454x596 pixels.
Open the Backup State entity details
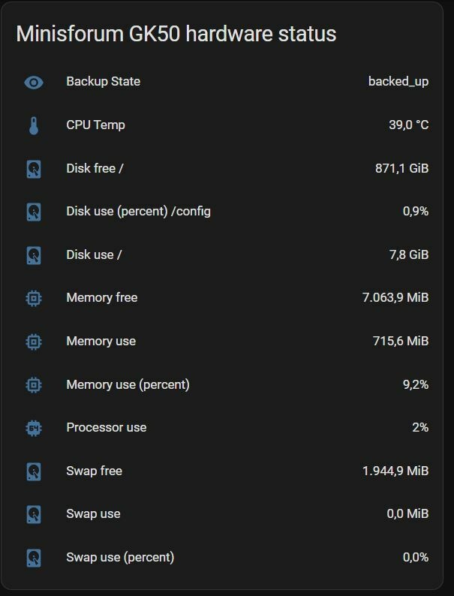pyautogui.click(x=227, y=82)
